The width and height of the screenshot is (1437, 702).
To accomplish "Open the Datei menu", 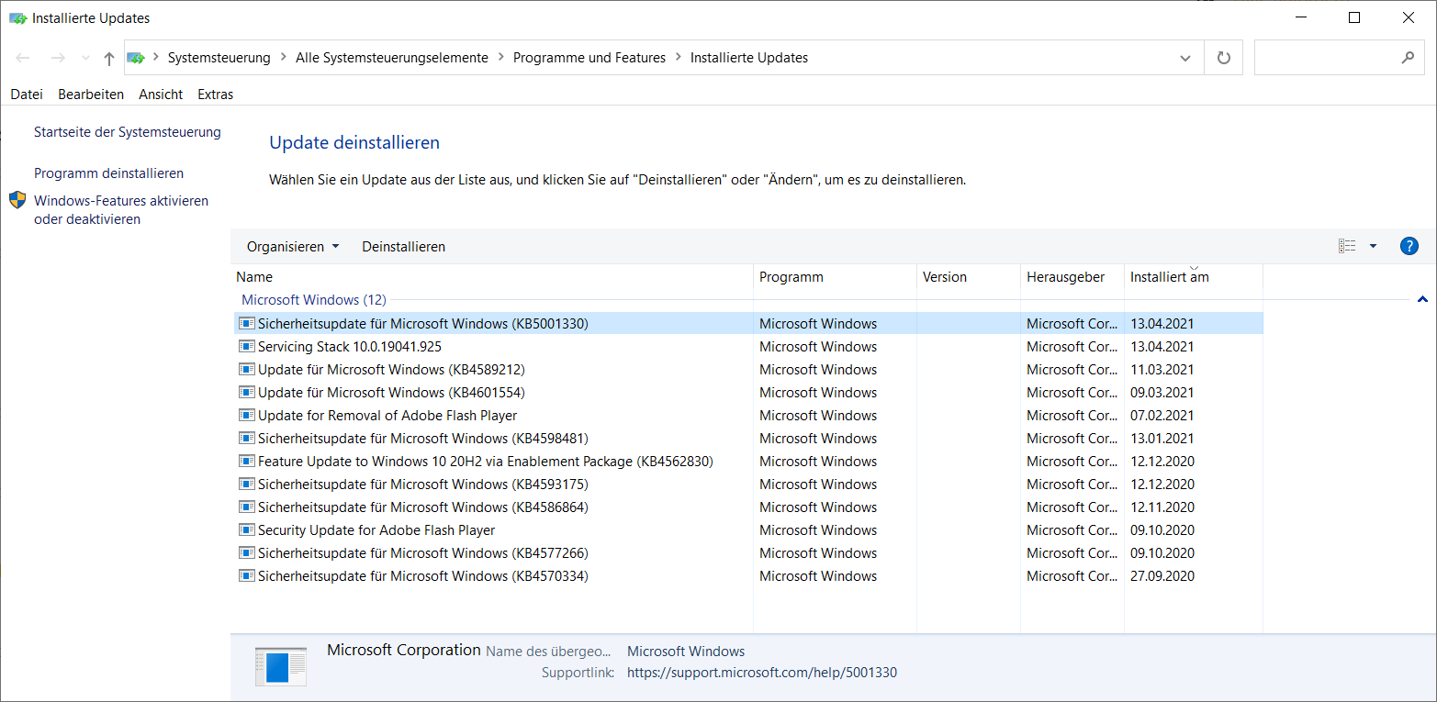I will [x=27, y=95].
